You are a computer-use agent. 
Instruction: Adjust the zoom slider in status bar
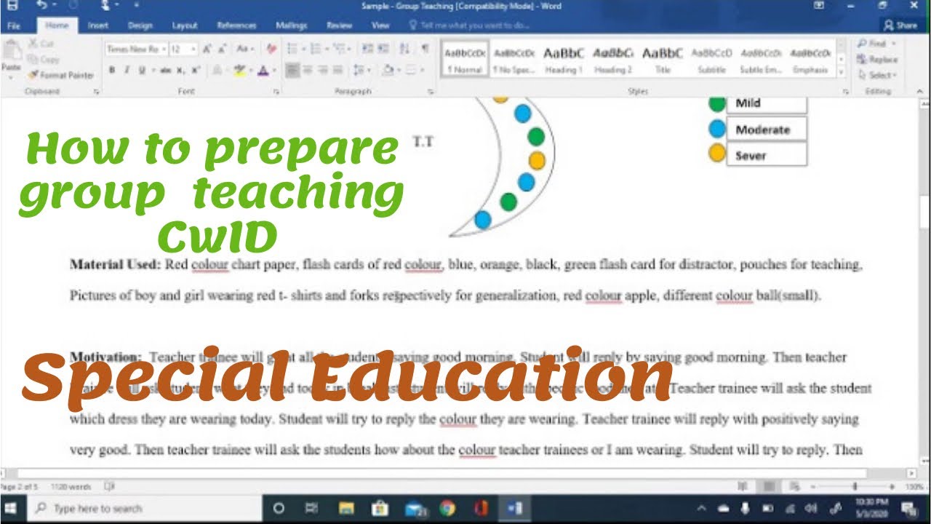(x=855, y=486)
